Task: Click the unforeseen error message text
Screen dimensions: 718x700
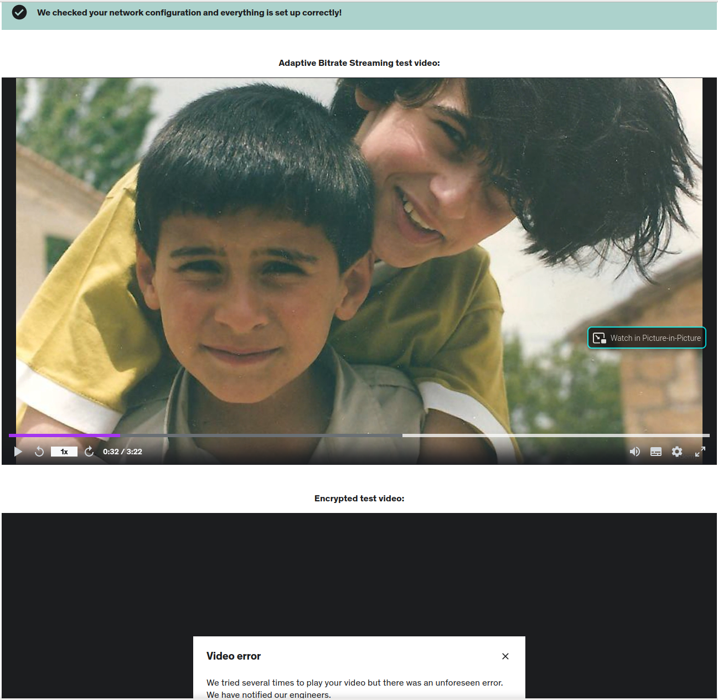Action: click(355, 688)
